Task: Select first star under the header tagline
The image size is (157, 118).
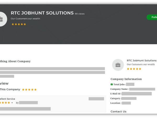Action: coord(13,24)
